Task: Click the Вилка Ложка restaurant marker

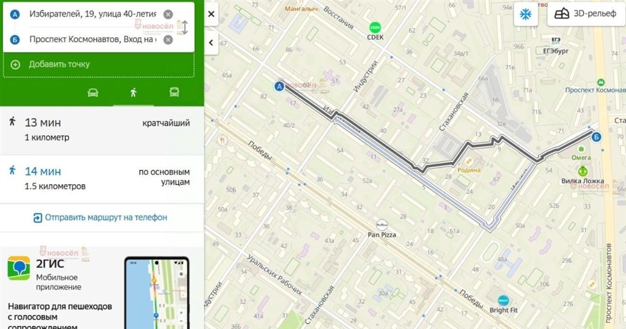Action: tap(583, 171)
